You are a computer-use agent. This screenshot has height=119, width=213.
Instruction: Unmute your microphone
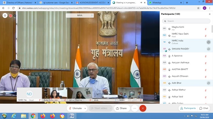pos(75,108)
